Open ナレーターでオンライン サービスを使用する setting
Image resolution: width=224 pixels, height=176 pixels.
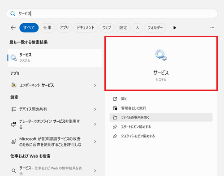coord(55,124)
